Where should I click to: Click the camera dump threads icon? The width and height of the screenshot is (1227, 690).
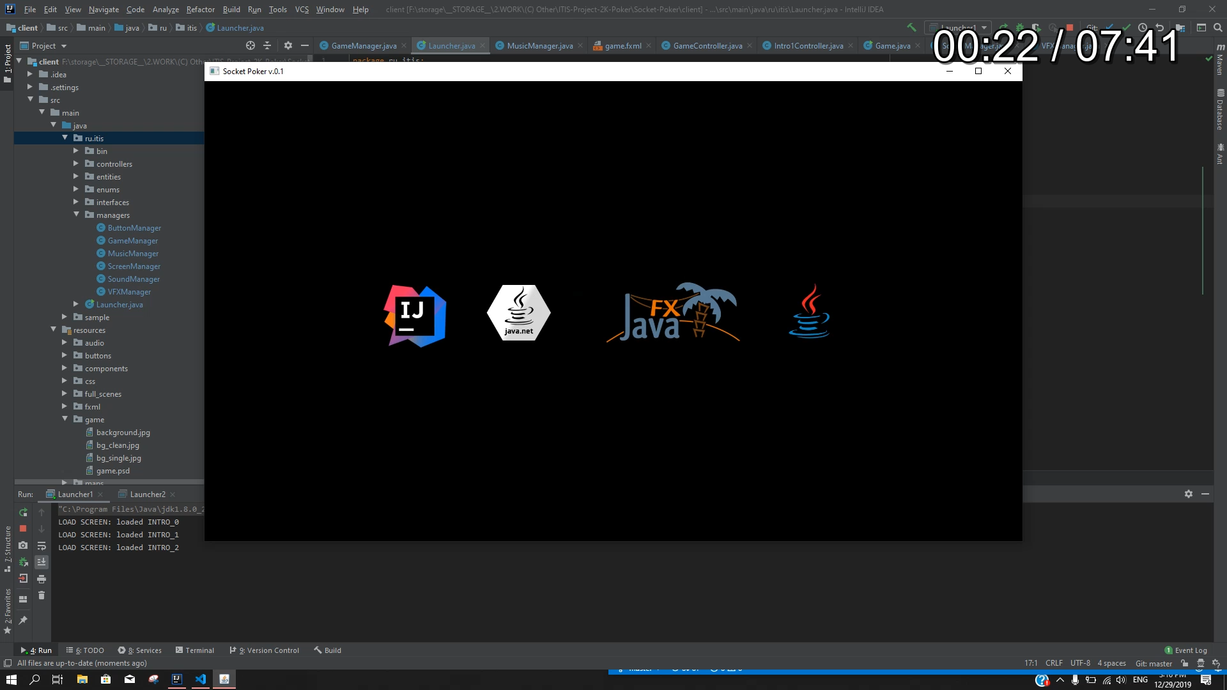click(23, 545)
